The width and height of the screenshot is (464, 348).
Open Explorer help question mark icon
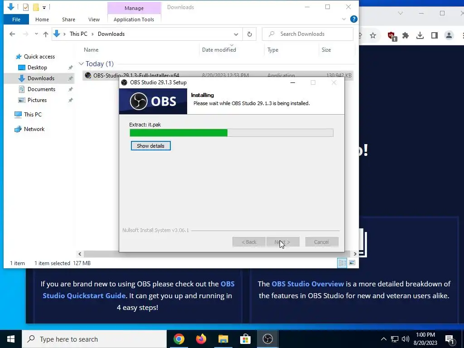[x=353, y=19]
